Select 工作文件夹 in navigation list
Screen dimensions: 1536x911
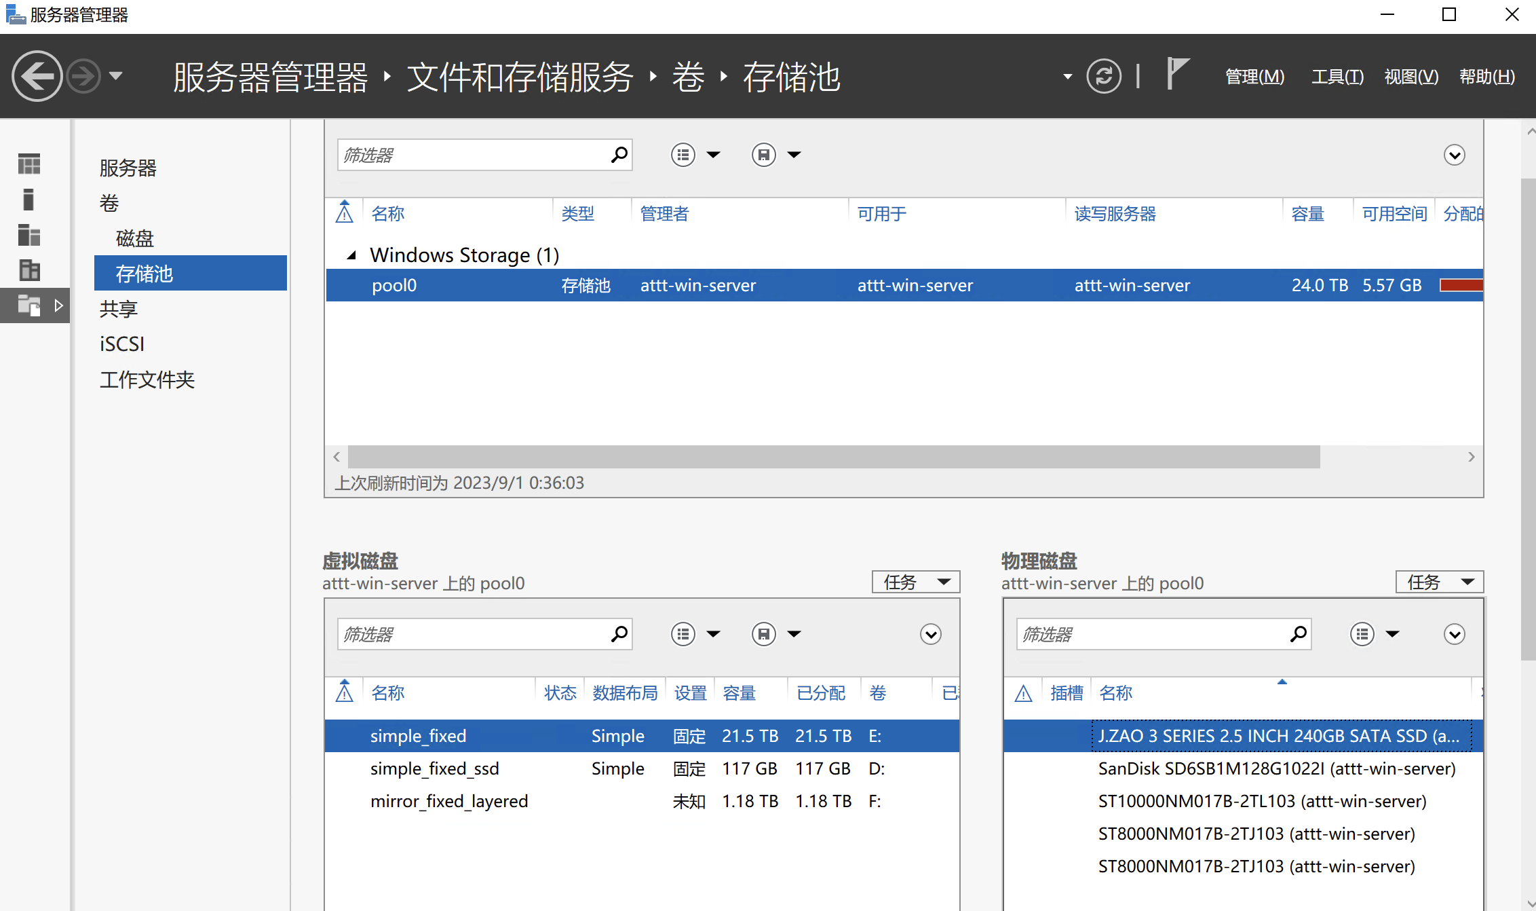[147, 379]
